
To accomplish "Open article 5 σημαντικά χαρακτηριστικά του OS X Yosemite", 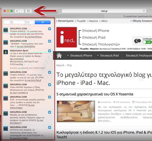I will point(95,94).
